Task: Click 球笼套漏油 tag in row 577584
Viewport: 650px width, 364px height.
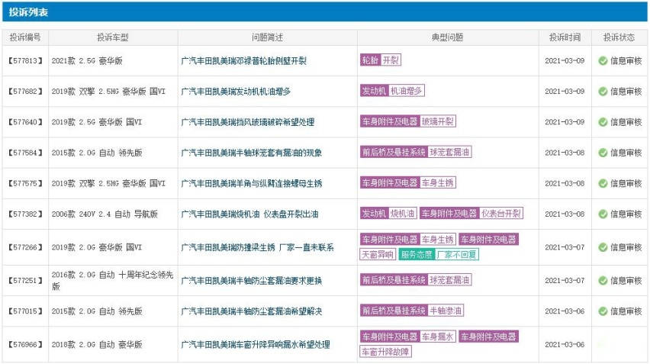Action: click(x=449, y=152)
